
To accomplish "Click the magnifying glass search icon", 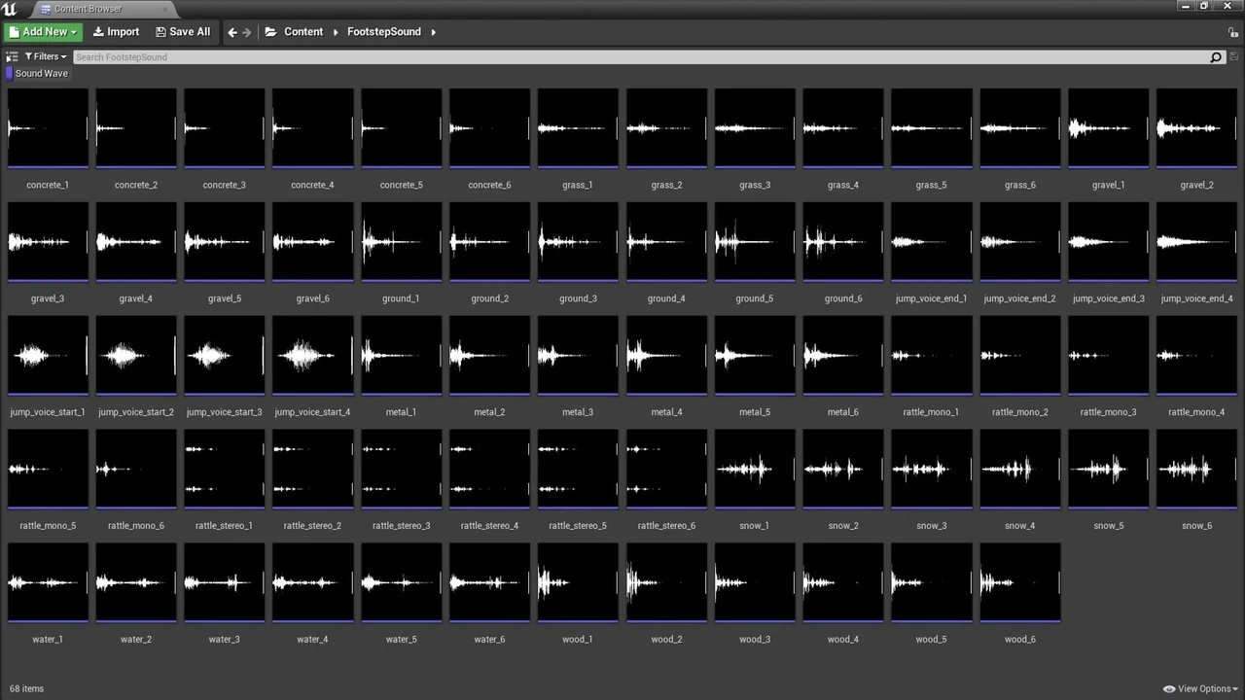I will click(1215, 56).
